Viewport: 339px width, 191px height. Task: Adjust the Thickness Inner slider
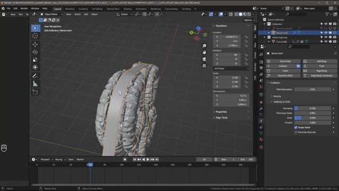pos(313,118)
